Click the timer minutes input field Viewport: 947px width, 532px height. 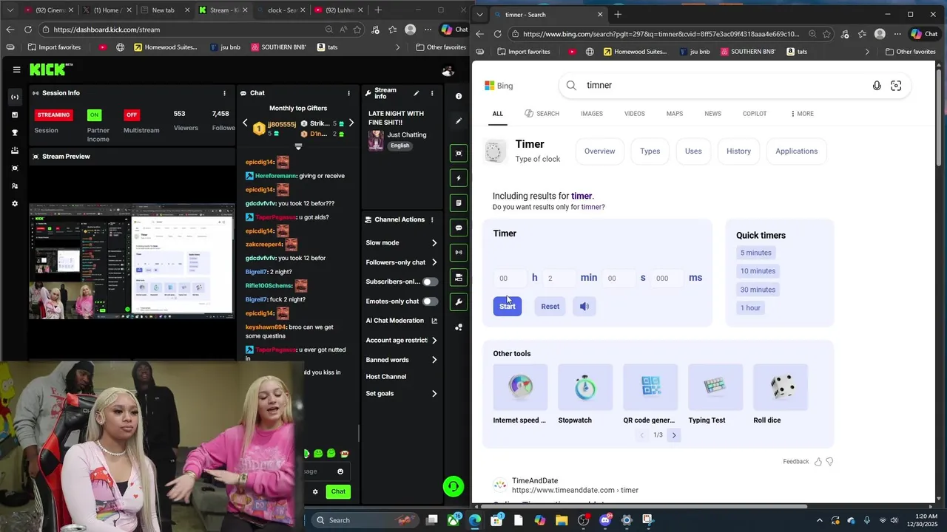[559, 278]
